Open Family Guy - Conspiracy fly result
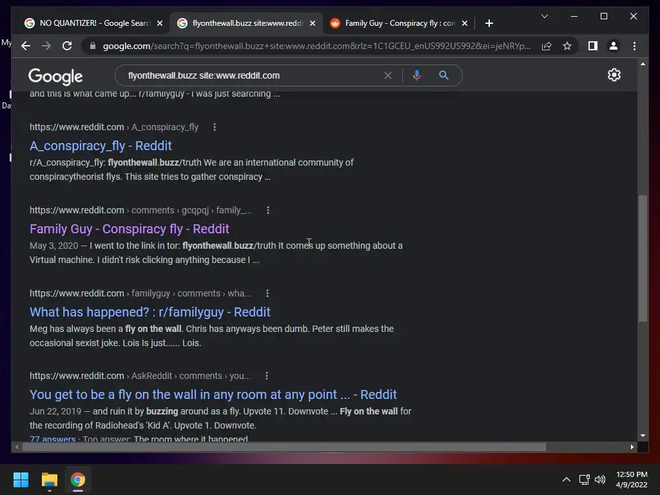Viewport: 660px width, 495px height. click(129, 229)
